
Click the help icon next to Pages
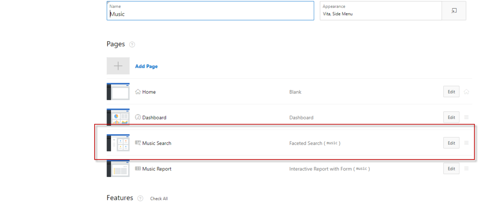132,44
